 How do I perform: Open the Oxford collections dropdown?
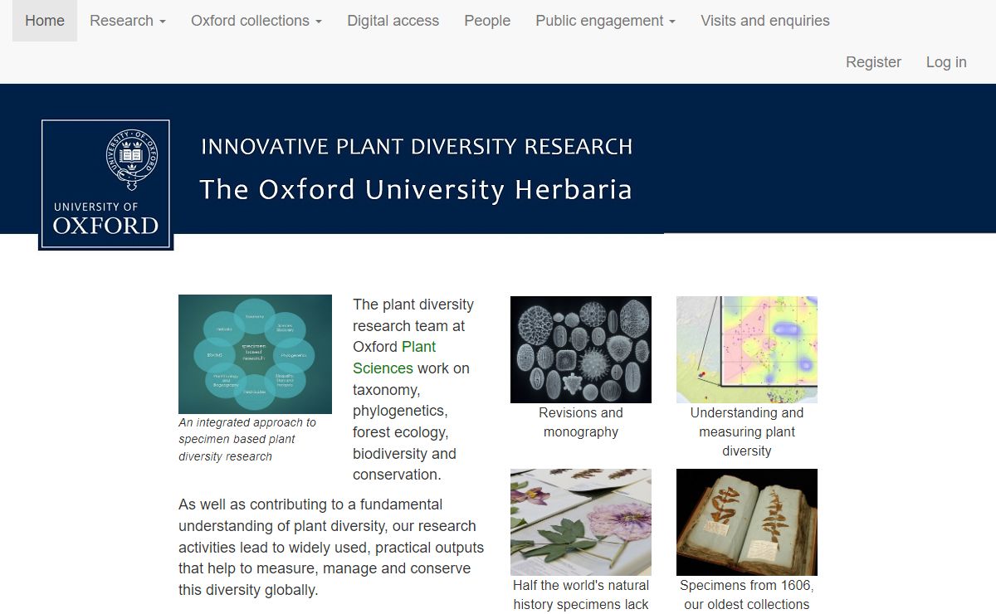[x=256, y=21]
